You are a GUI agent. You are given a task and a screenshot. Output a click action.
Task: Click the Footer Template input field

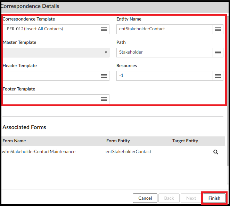pos(51,99)
